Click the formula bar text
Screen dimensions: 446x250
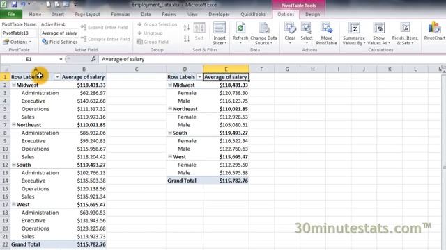(123, 59)
